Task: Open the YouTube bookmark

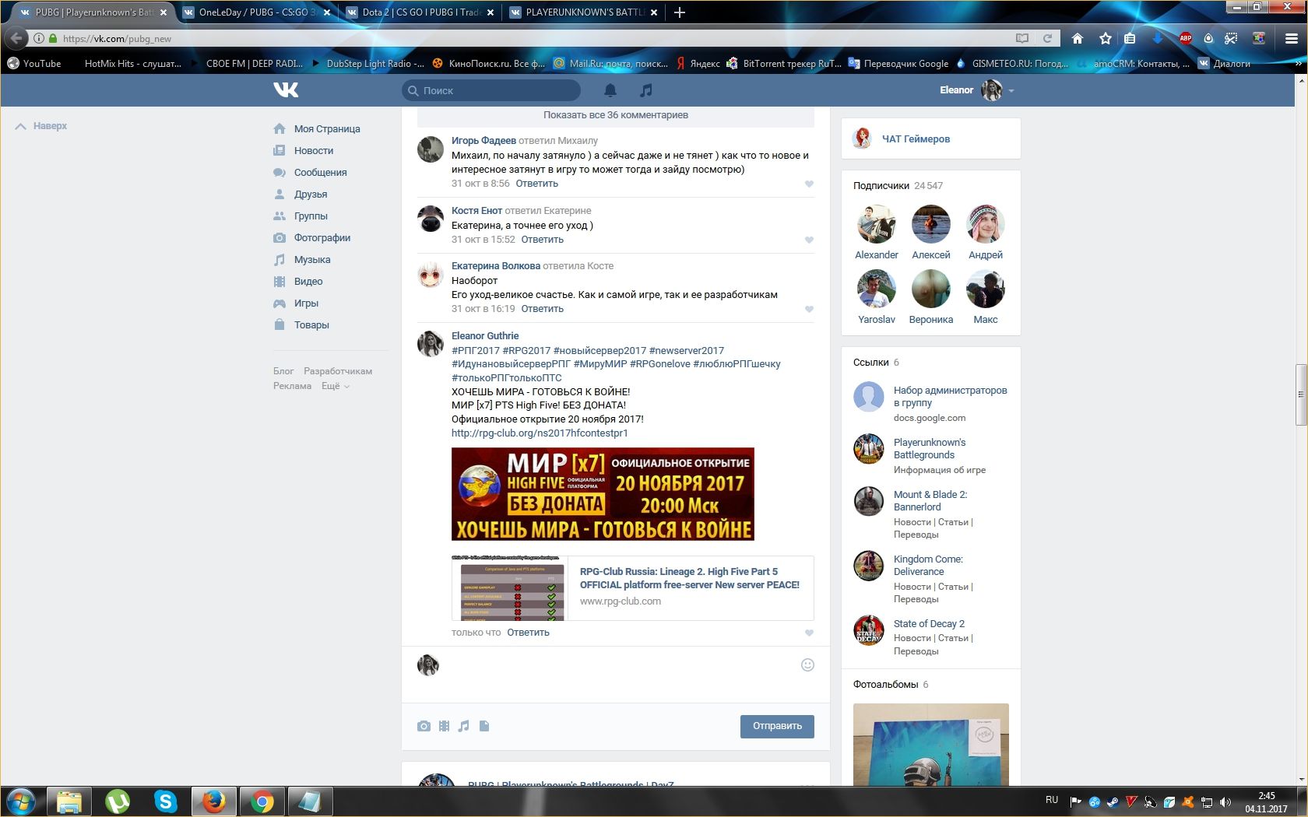Action: tap(34, 64)
